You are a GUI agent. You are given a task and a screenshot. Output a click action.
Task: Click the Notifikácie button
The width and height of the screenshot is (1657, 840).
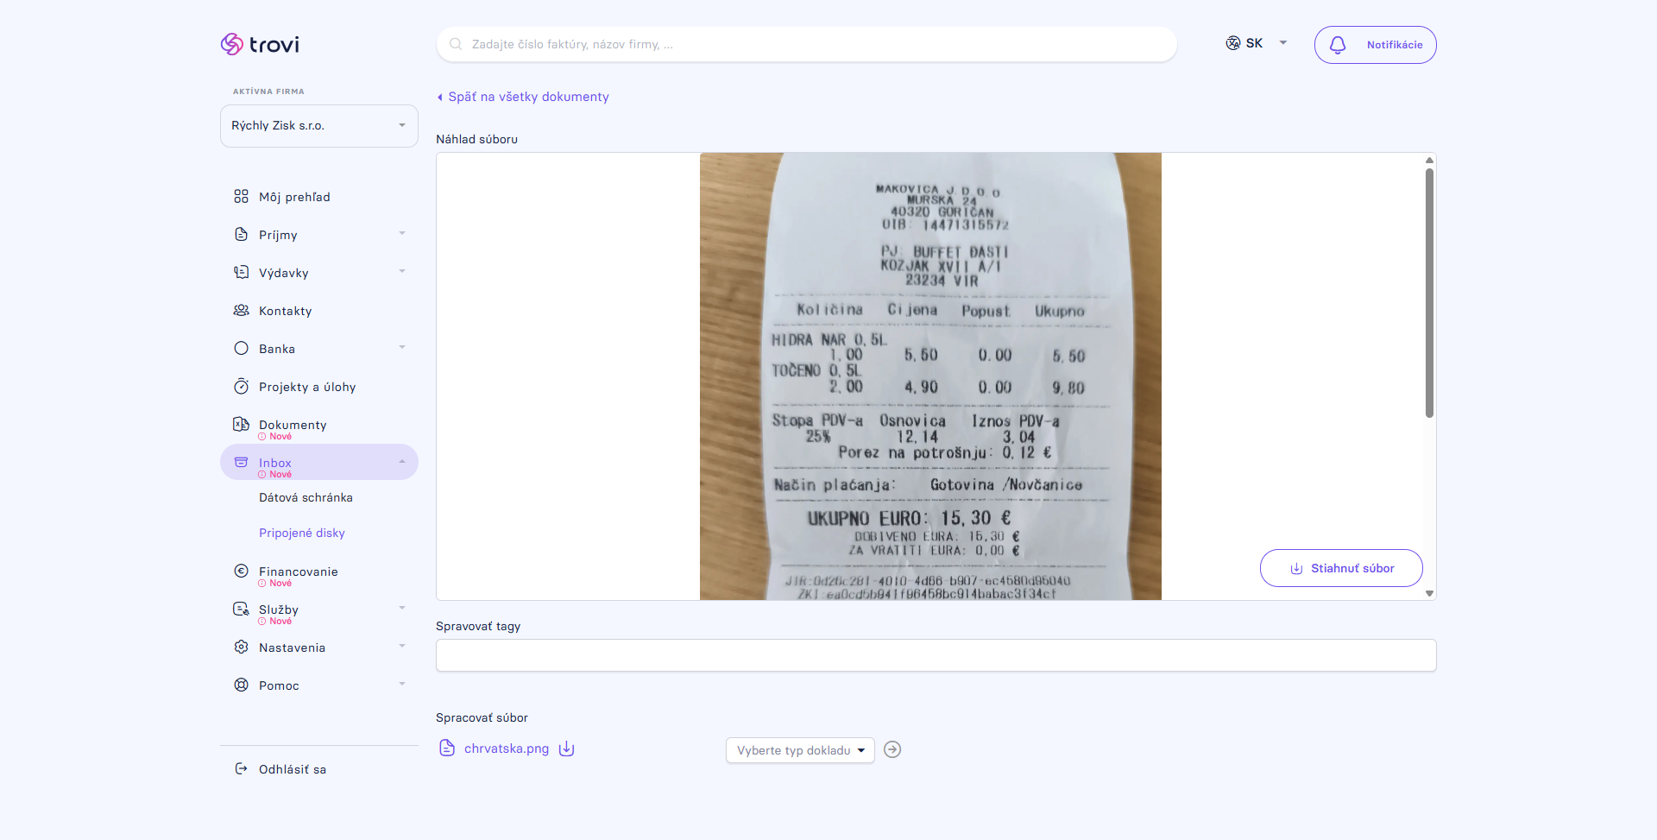1376,45
